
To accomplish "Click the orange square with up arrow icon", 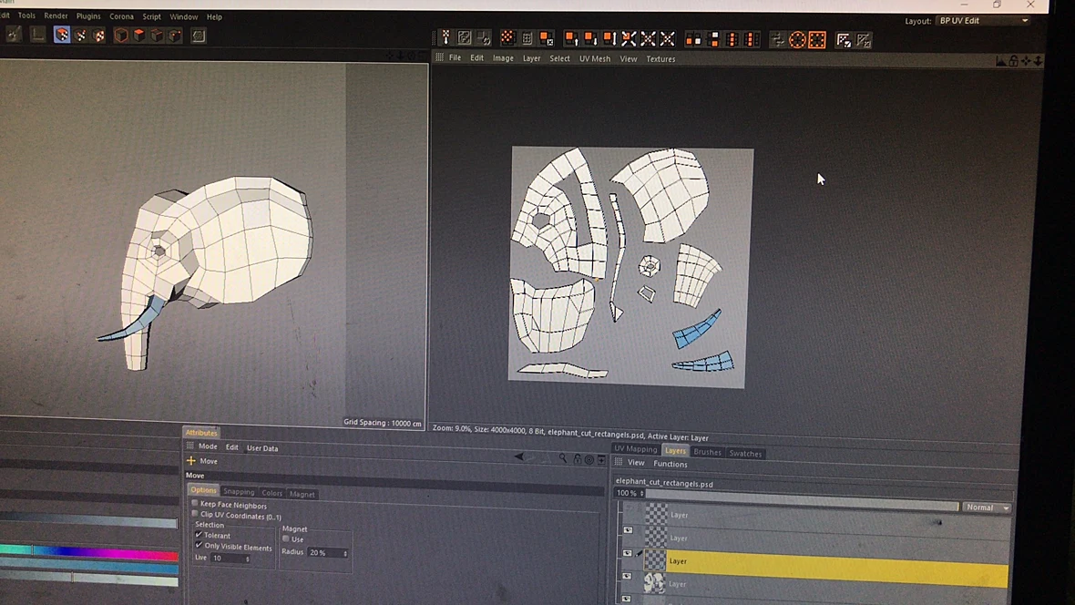I will (x=570, y=38).
